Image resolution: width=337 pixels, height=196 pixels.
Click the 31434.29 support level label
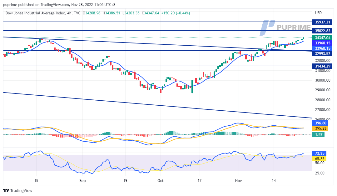point(322,66)
